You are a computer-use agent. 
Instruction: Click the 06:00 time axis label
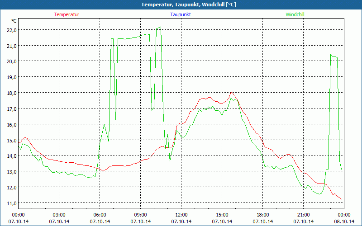[x=100, y=215]
